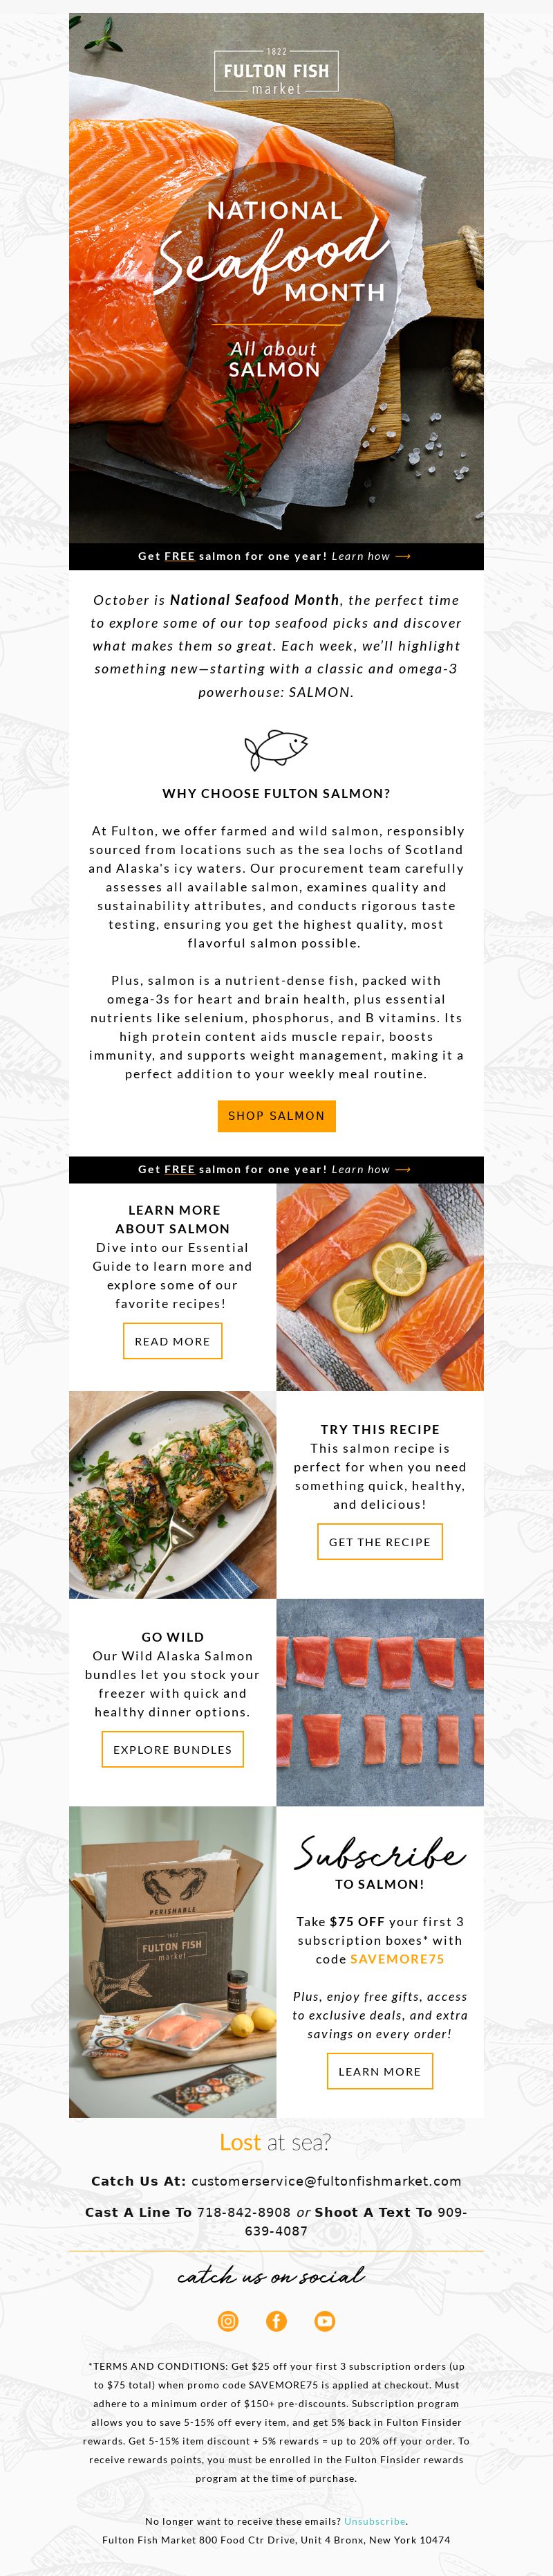Image resolution: width=553 pixels, height=2576 pixels.
Task: Click the Shop Salmon button
Action: [276, 1116]
